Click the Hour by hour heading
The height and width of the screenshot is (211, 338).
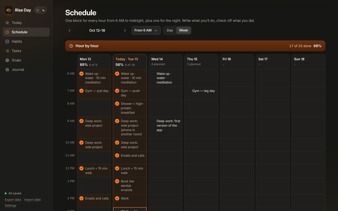click(87, 46)
